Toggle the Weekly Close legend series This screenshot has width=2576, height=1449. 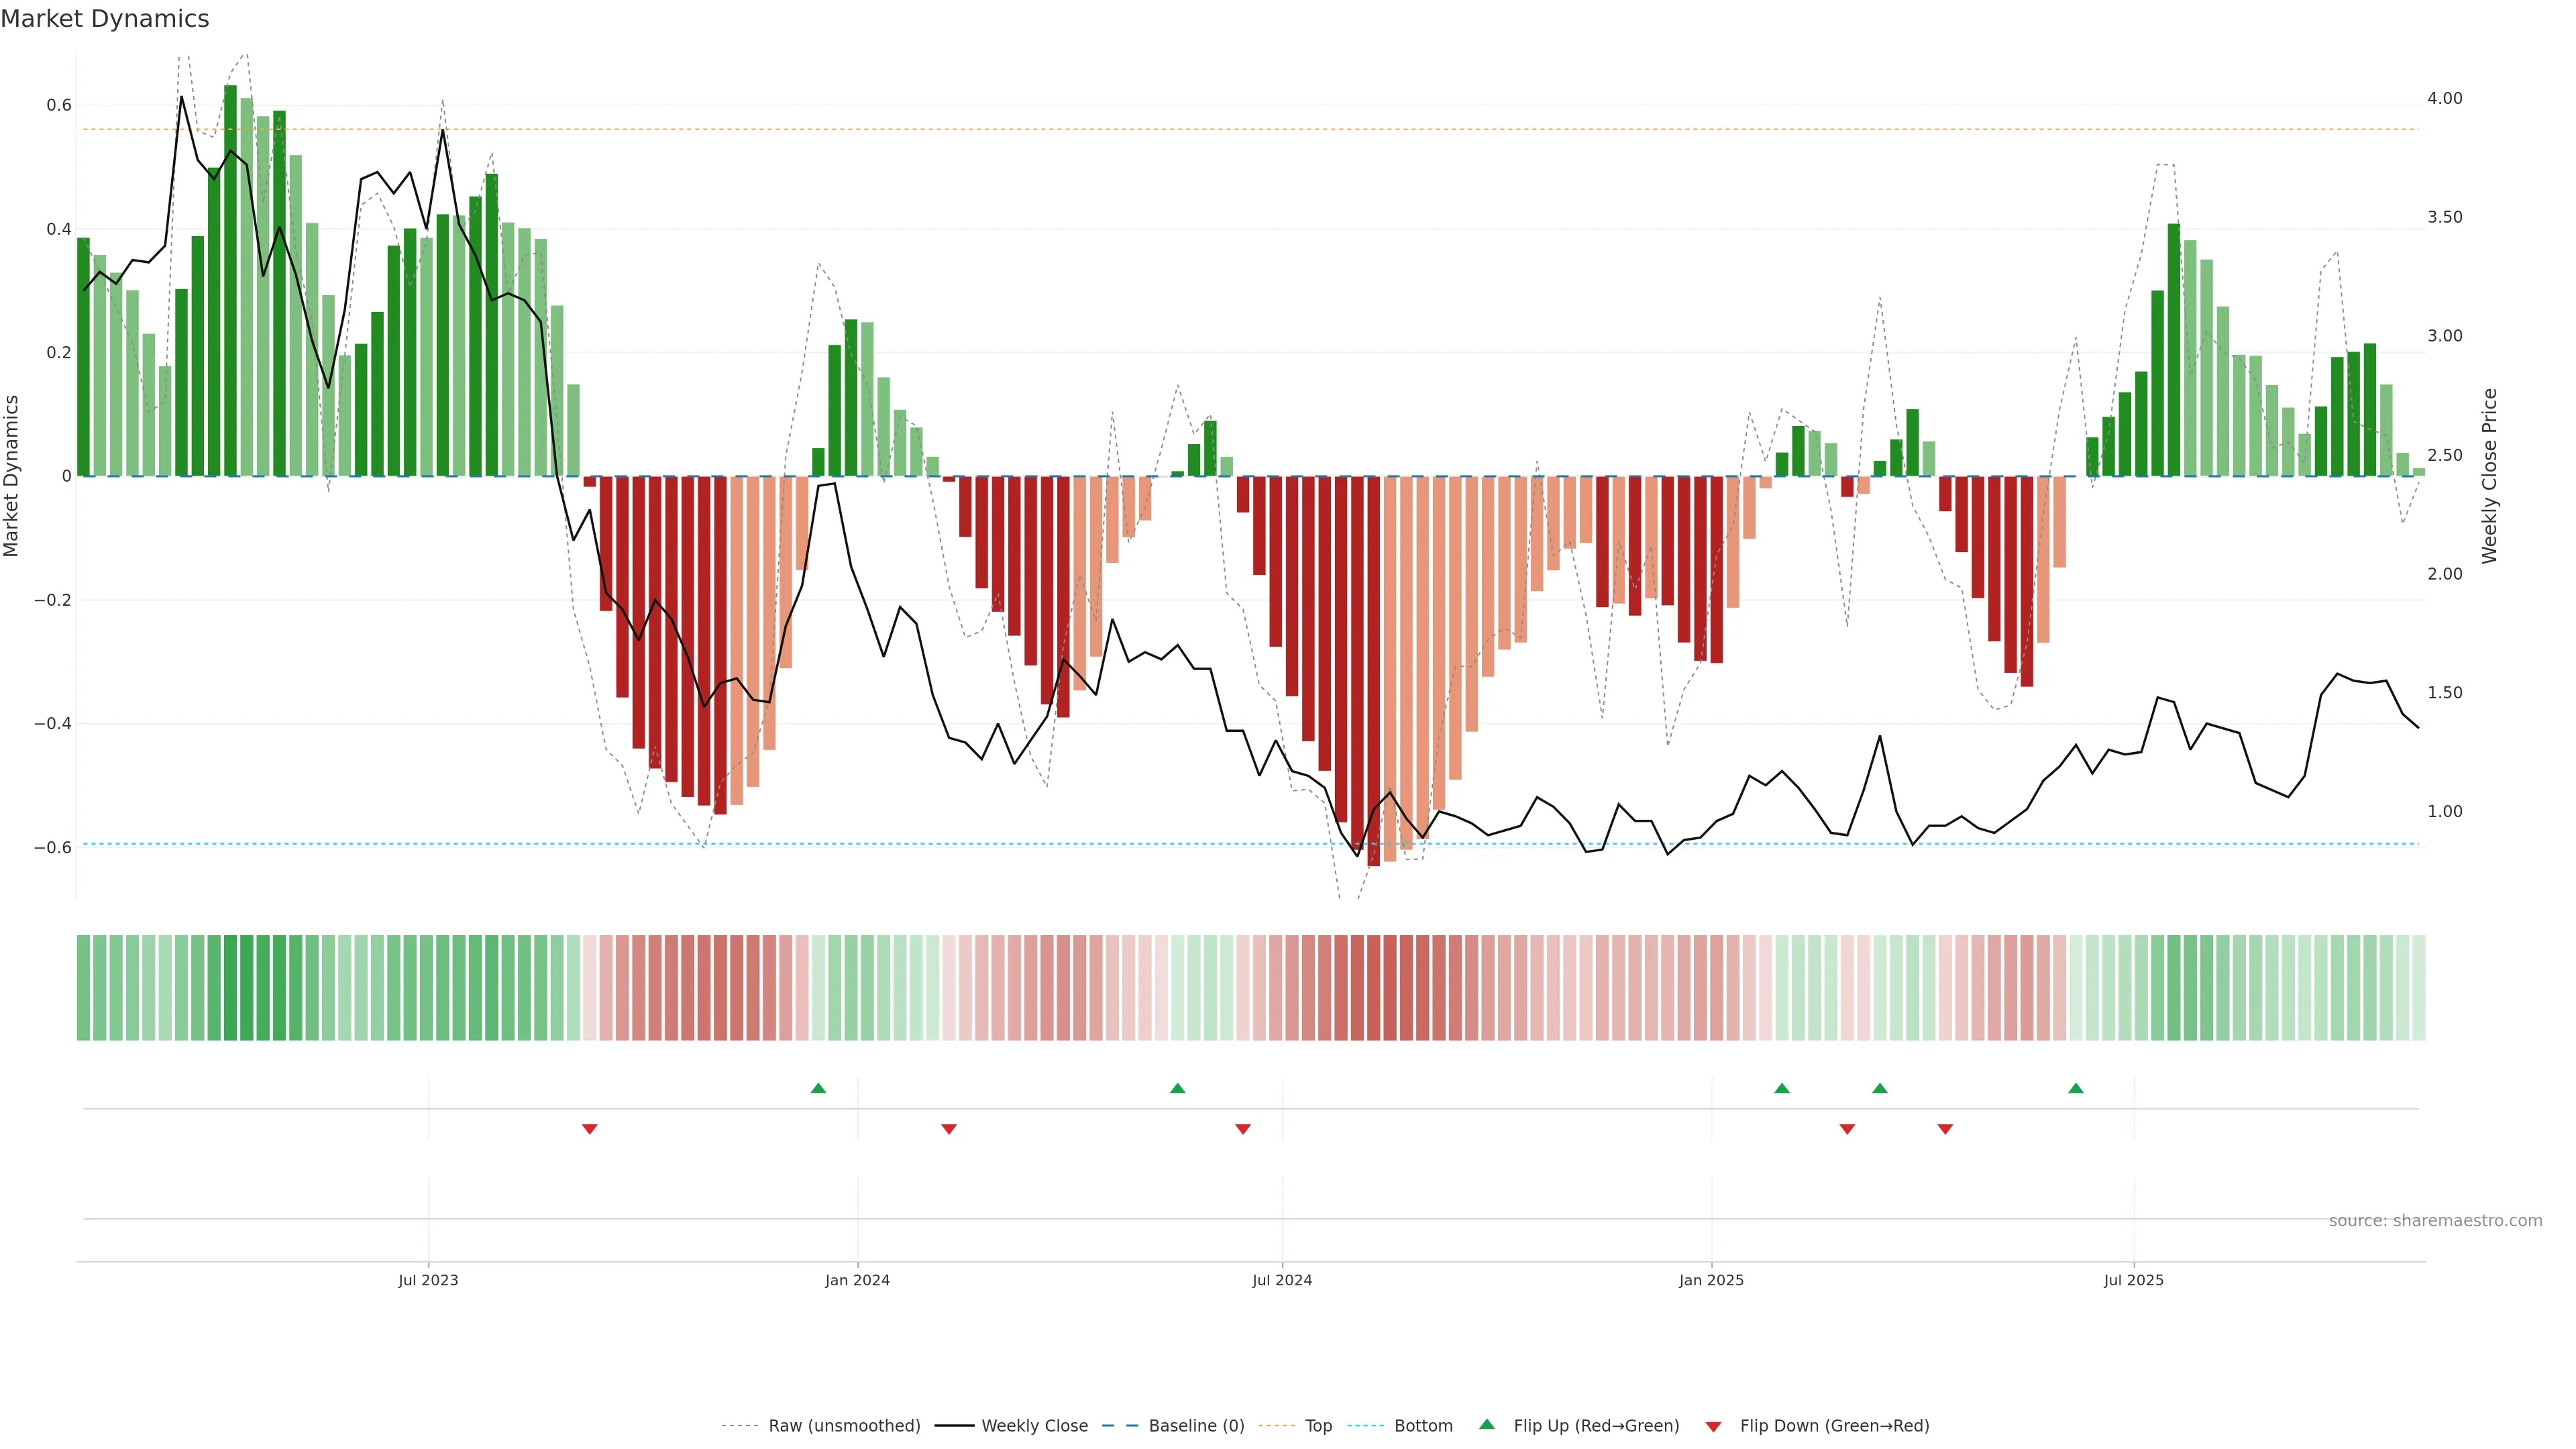tap(1034, 1426)
